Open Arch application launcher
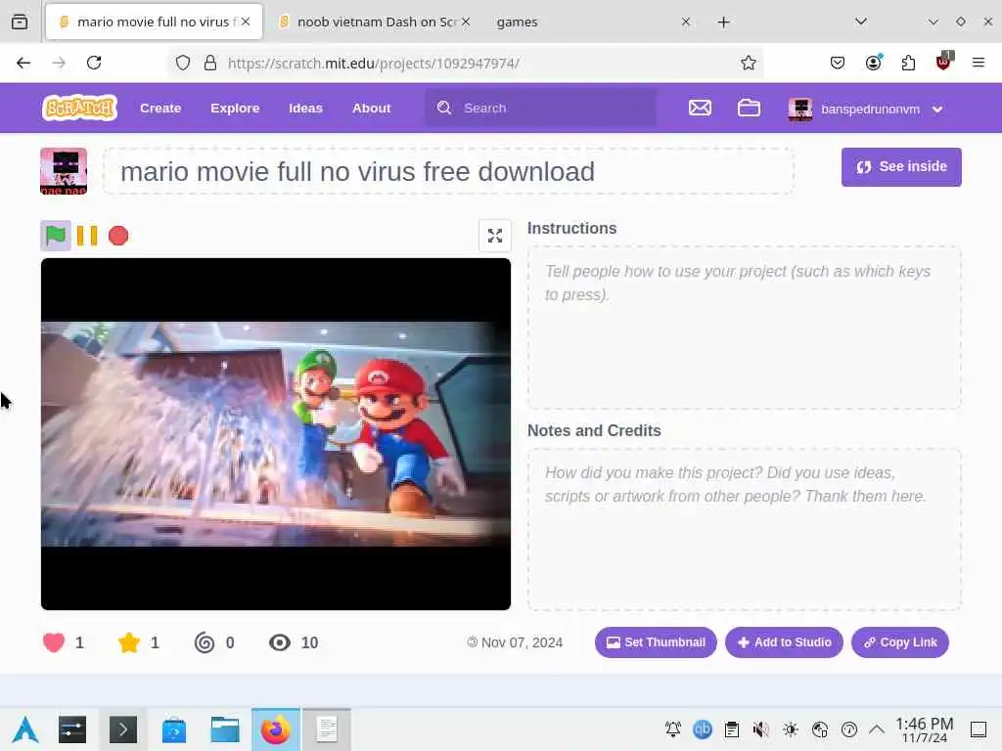Screen dimensions: 1002x751 (x=25, y=729)
